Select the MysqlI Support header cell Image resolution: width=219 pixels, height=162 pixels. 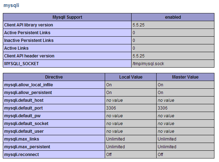coord(67,17)
